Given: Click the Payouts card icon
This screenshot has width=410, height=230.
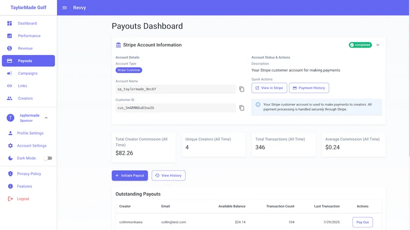Looking at the screenshot, I should (9, 61).
